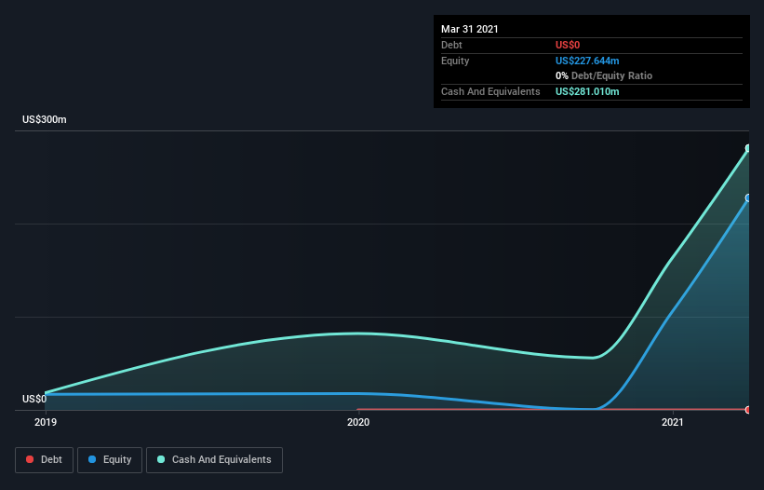This screenshot has height=490, width=764.
Task: Click the Cash value US$281.010m
Action: [x=587, y=91]
